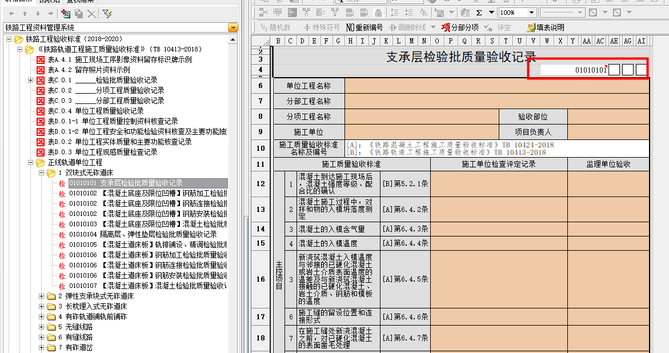Click the 填表说明 instructions button
669x353 pixels.
point(546,27)
